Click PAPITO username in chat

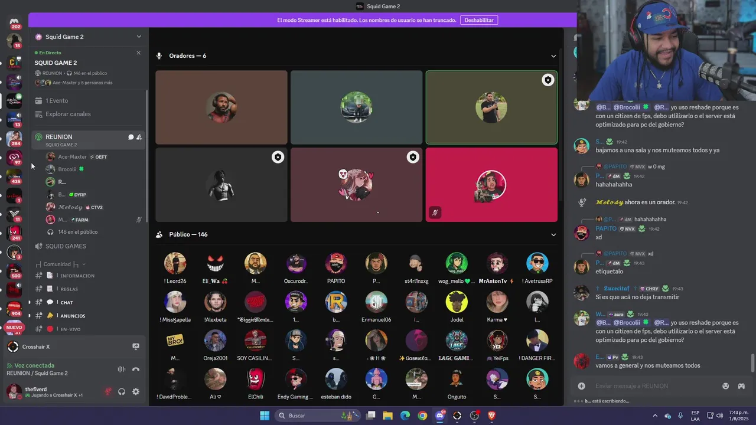point(606,228)
